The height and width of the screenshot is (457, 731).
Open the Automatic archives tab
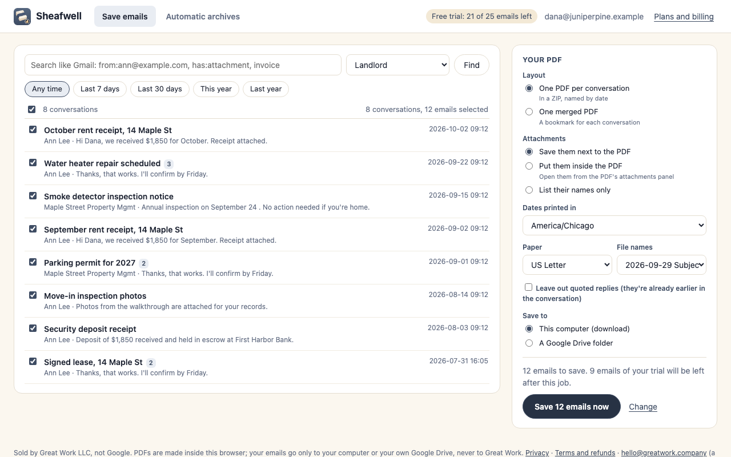[x=203, y=17]
